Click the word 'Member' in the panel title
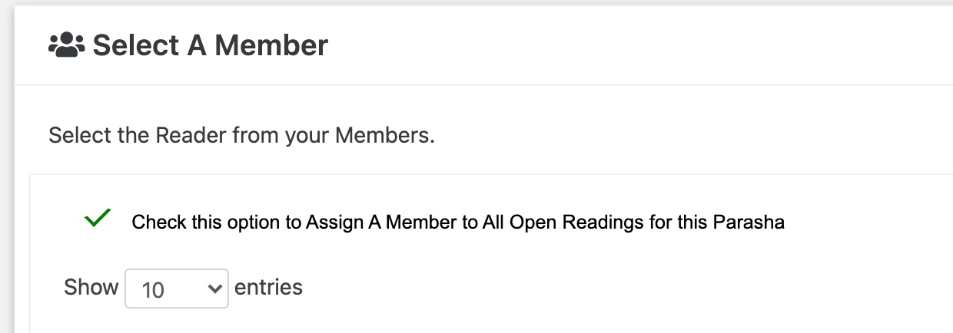The image size is (953, 333). (x=271, y=46)
